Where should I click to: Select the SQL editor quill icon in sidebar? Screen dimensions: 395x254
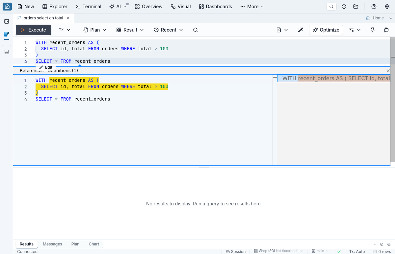coord(7,34)
